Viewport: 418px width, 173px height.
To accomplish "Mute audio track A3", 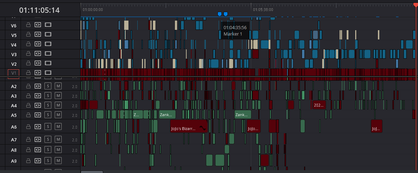I will 58,96.
